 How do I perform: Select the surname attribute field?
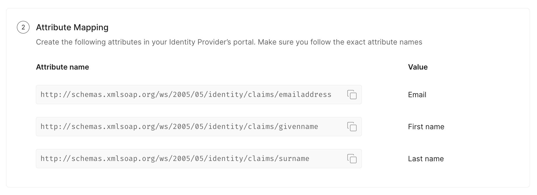[x=175, y=159]
